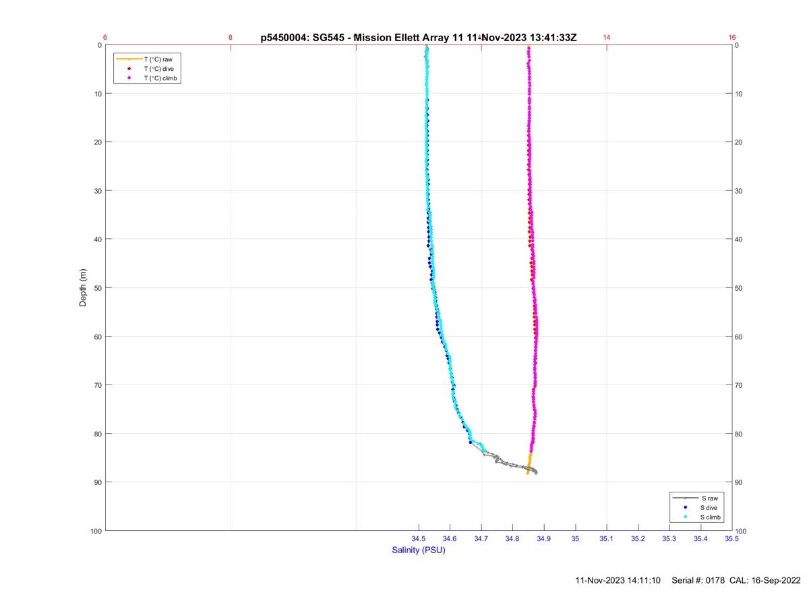Image resolution: width=809 pixels, height=597 pixels.
Task: Click the orange line sample beside T raw
Action: click(x=129, y=59)
